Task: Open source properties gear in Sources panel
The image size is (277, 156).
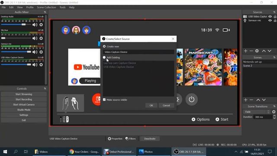Action: click(257, 51)
